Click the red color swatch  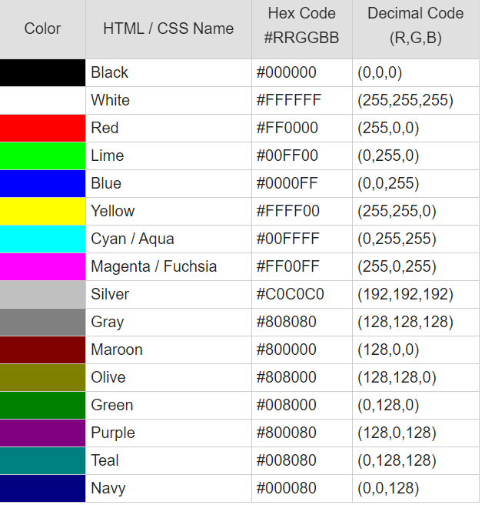pyautogui.click(x=43, y=129)
